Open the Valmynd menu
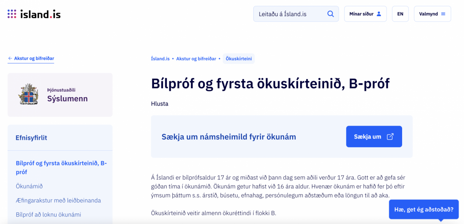This screenshot has height=224, width=464. [x=432, y=14]
